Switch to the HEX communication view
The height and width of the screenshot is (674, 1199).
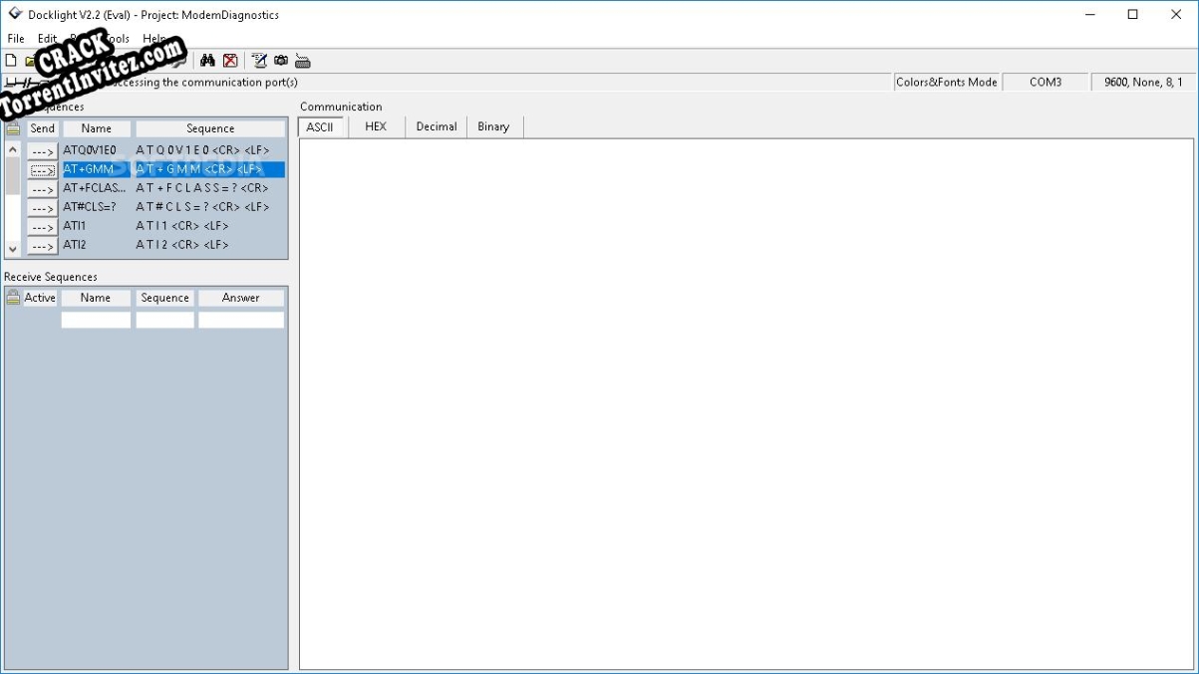(x=374, y=126)
